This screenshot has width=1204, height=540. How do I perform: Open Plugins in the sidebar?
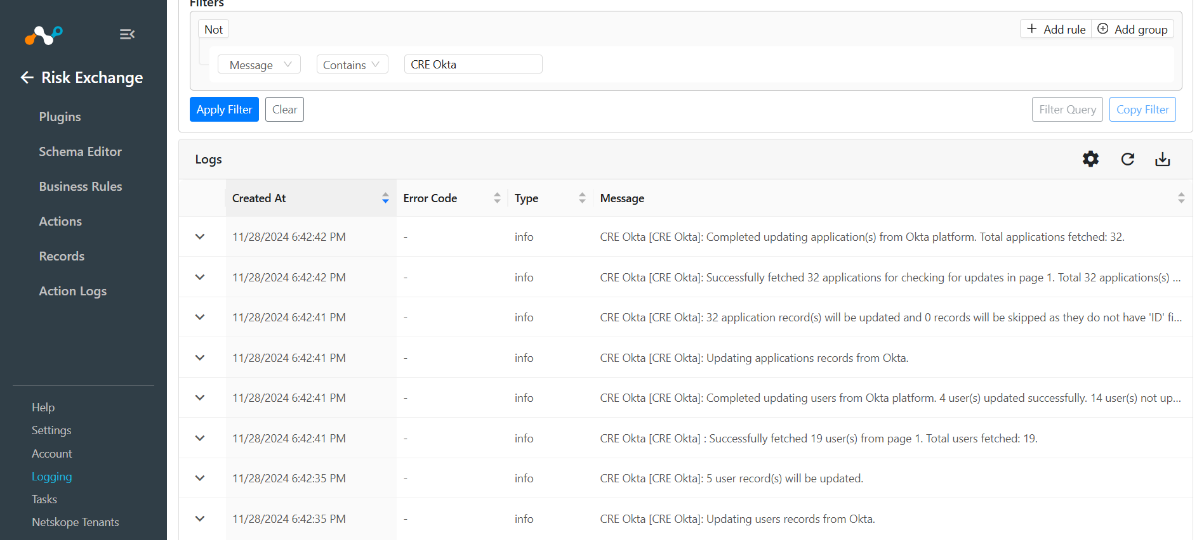(60, 117)
